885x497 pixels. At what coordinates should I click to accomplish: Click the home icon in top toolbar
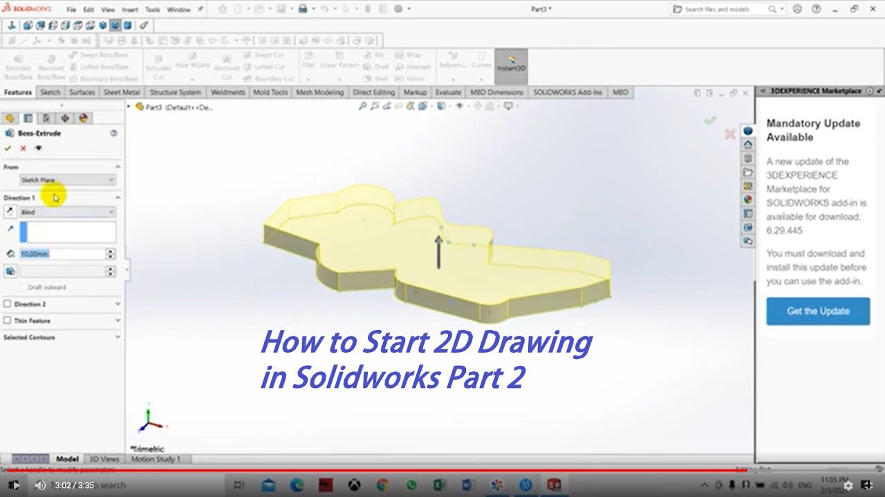222,9
